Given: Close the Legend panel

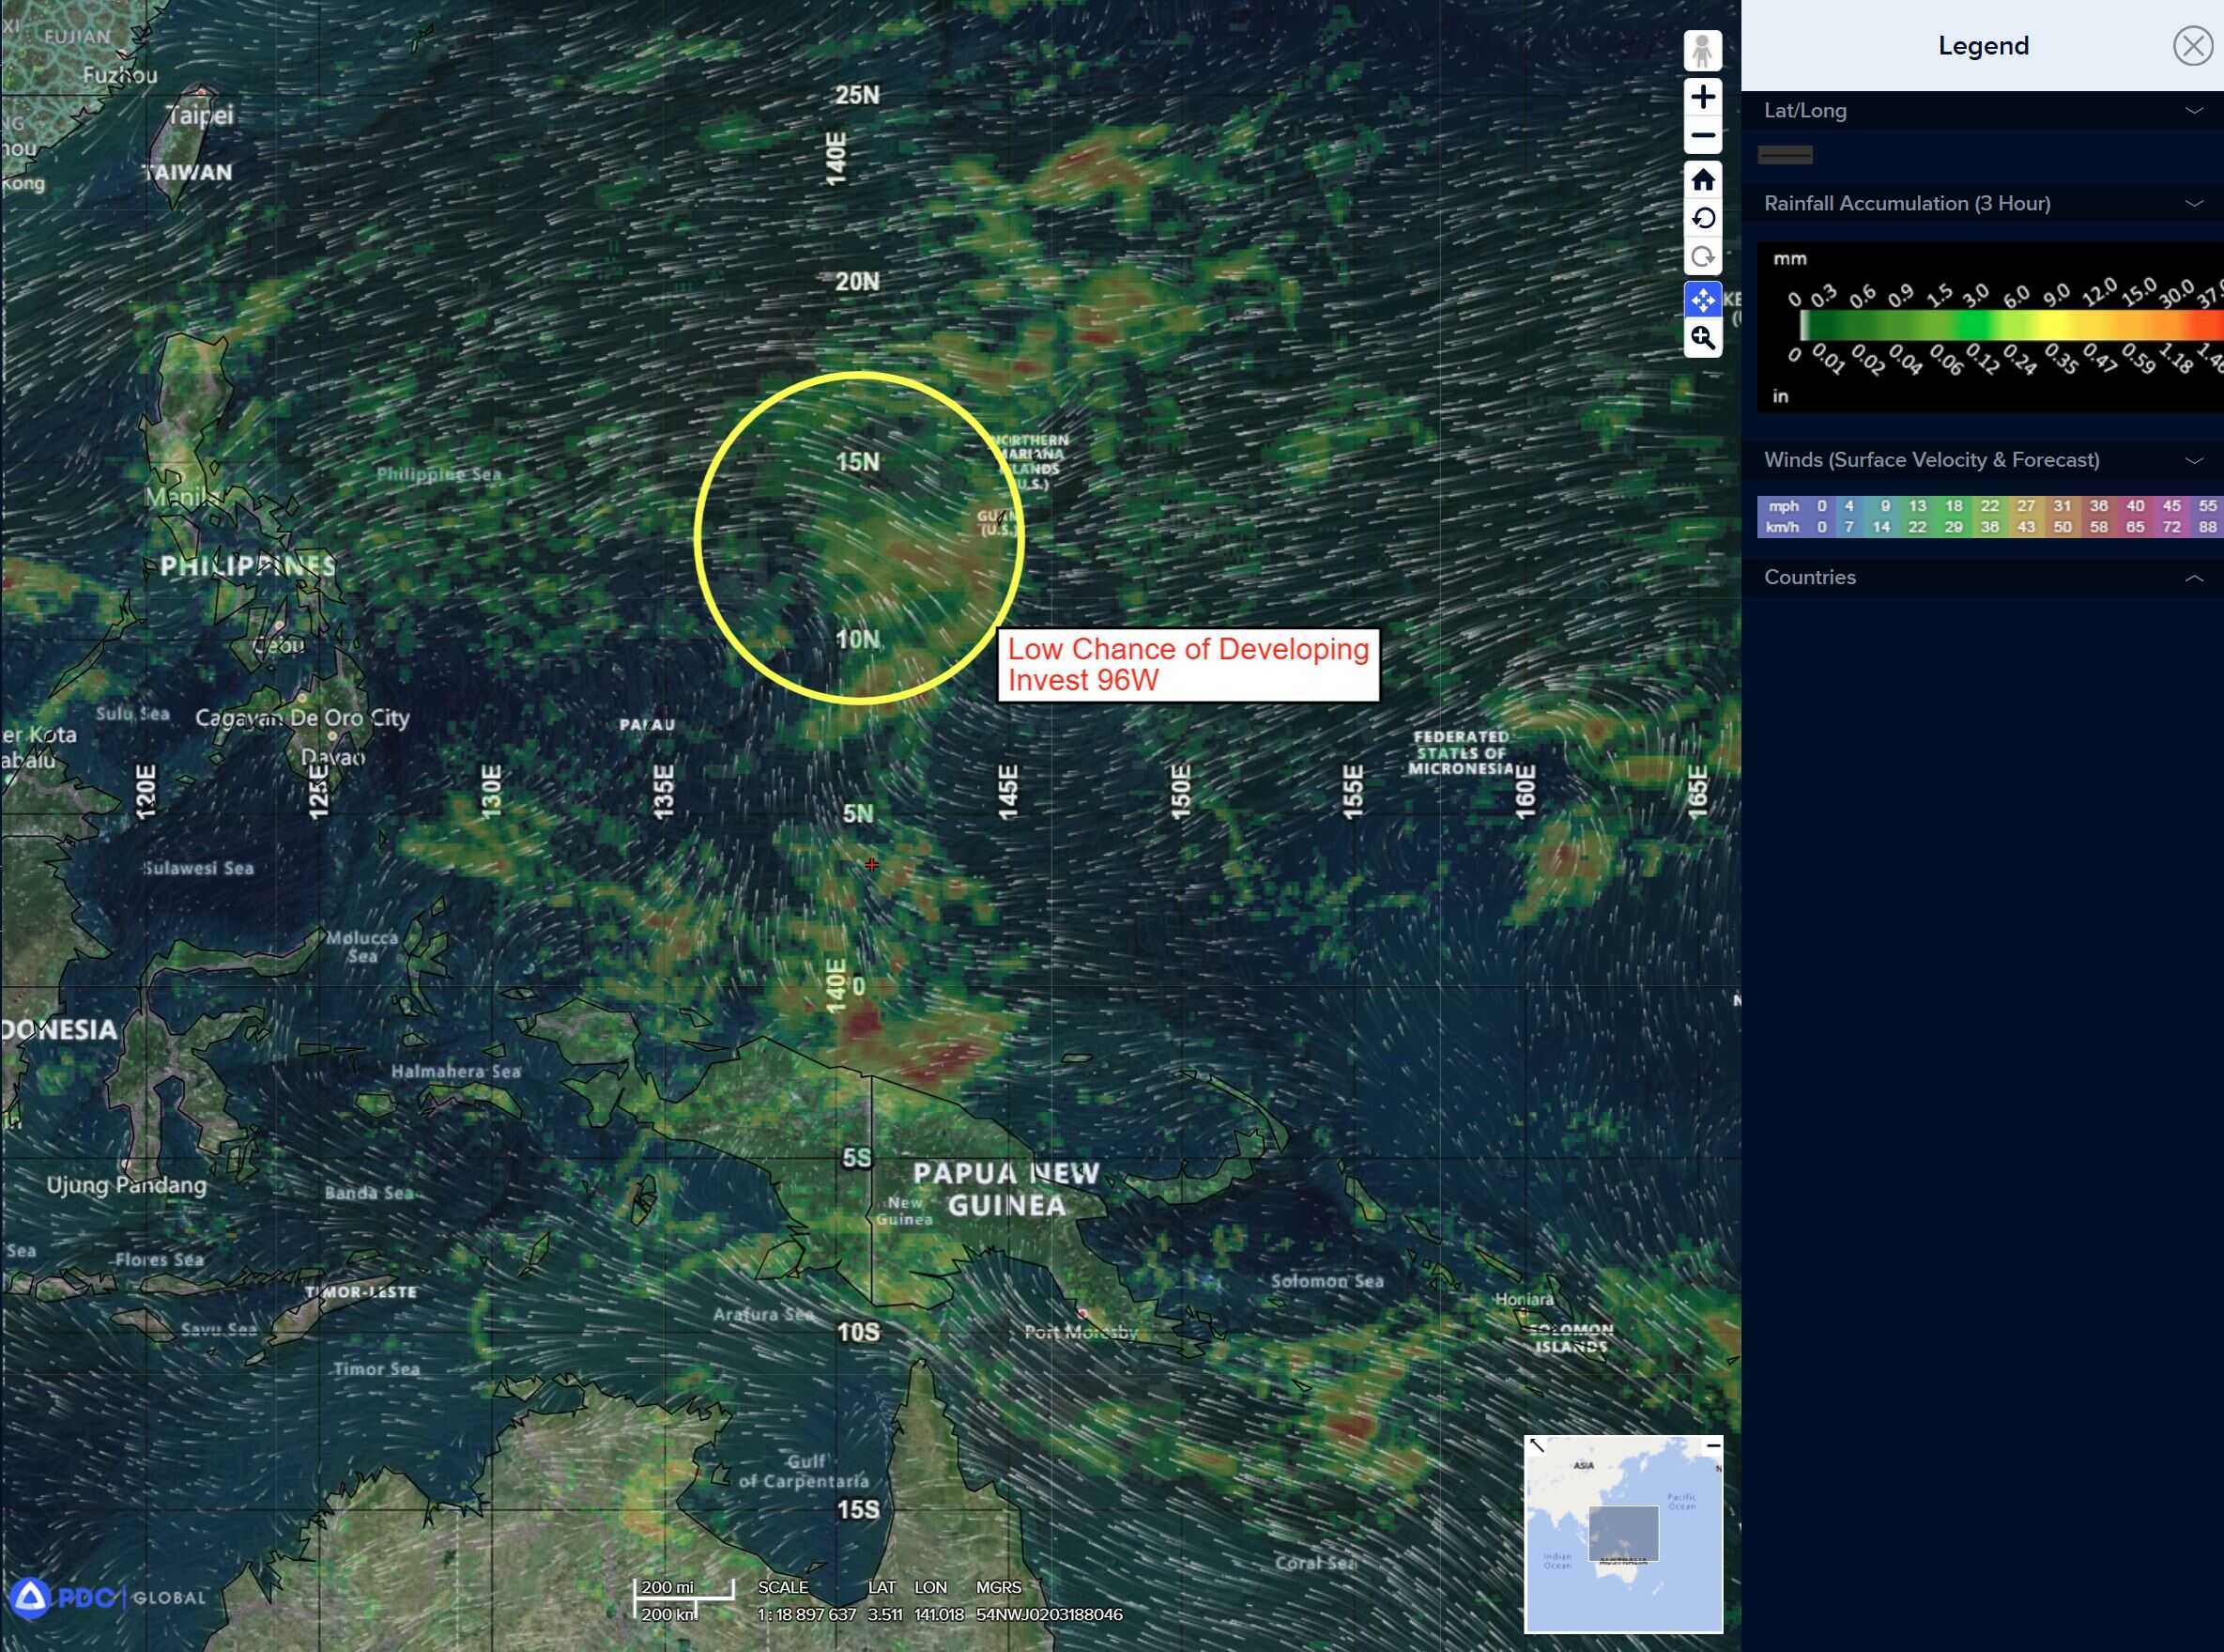Looking at the screenshot, I should point(2192,46).
